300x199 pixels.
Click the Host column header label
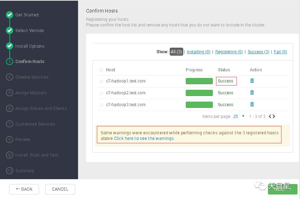[110, 70]
